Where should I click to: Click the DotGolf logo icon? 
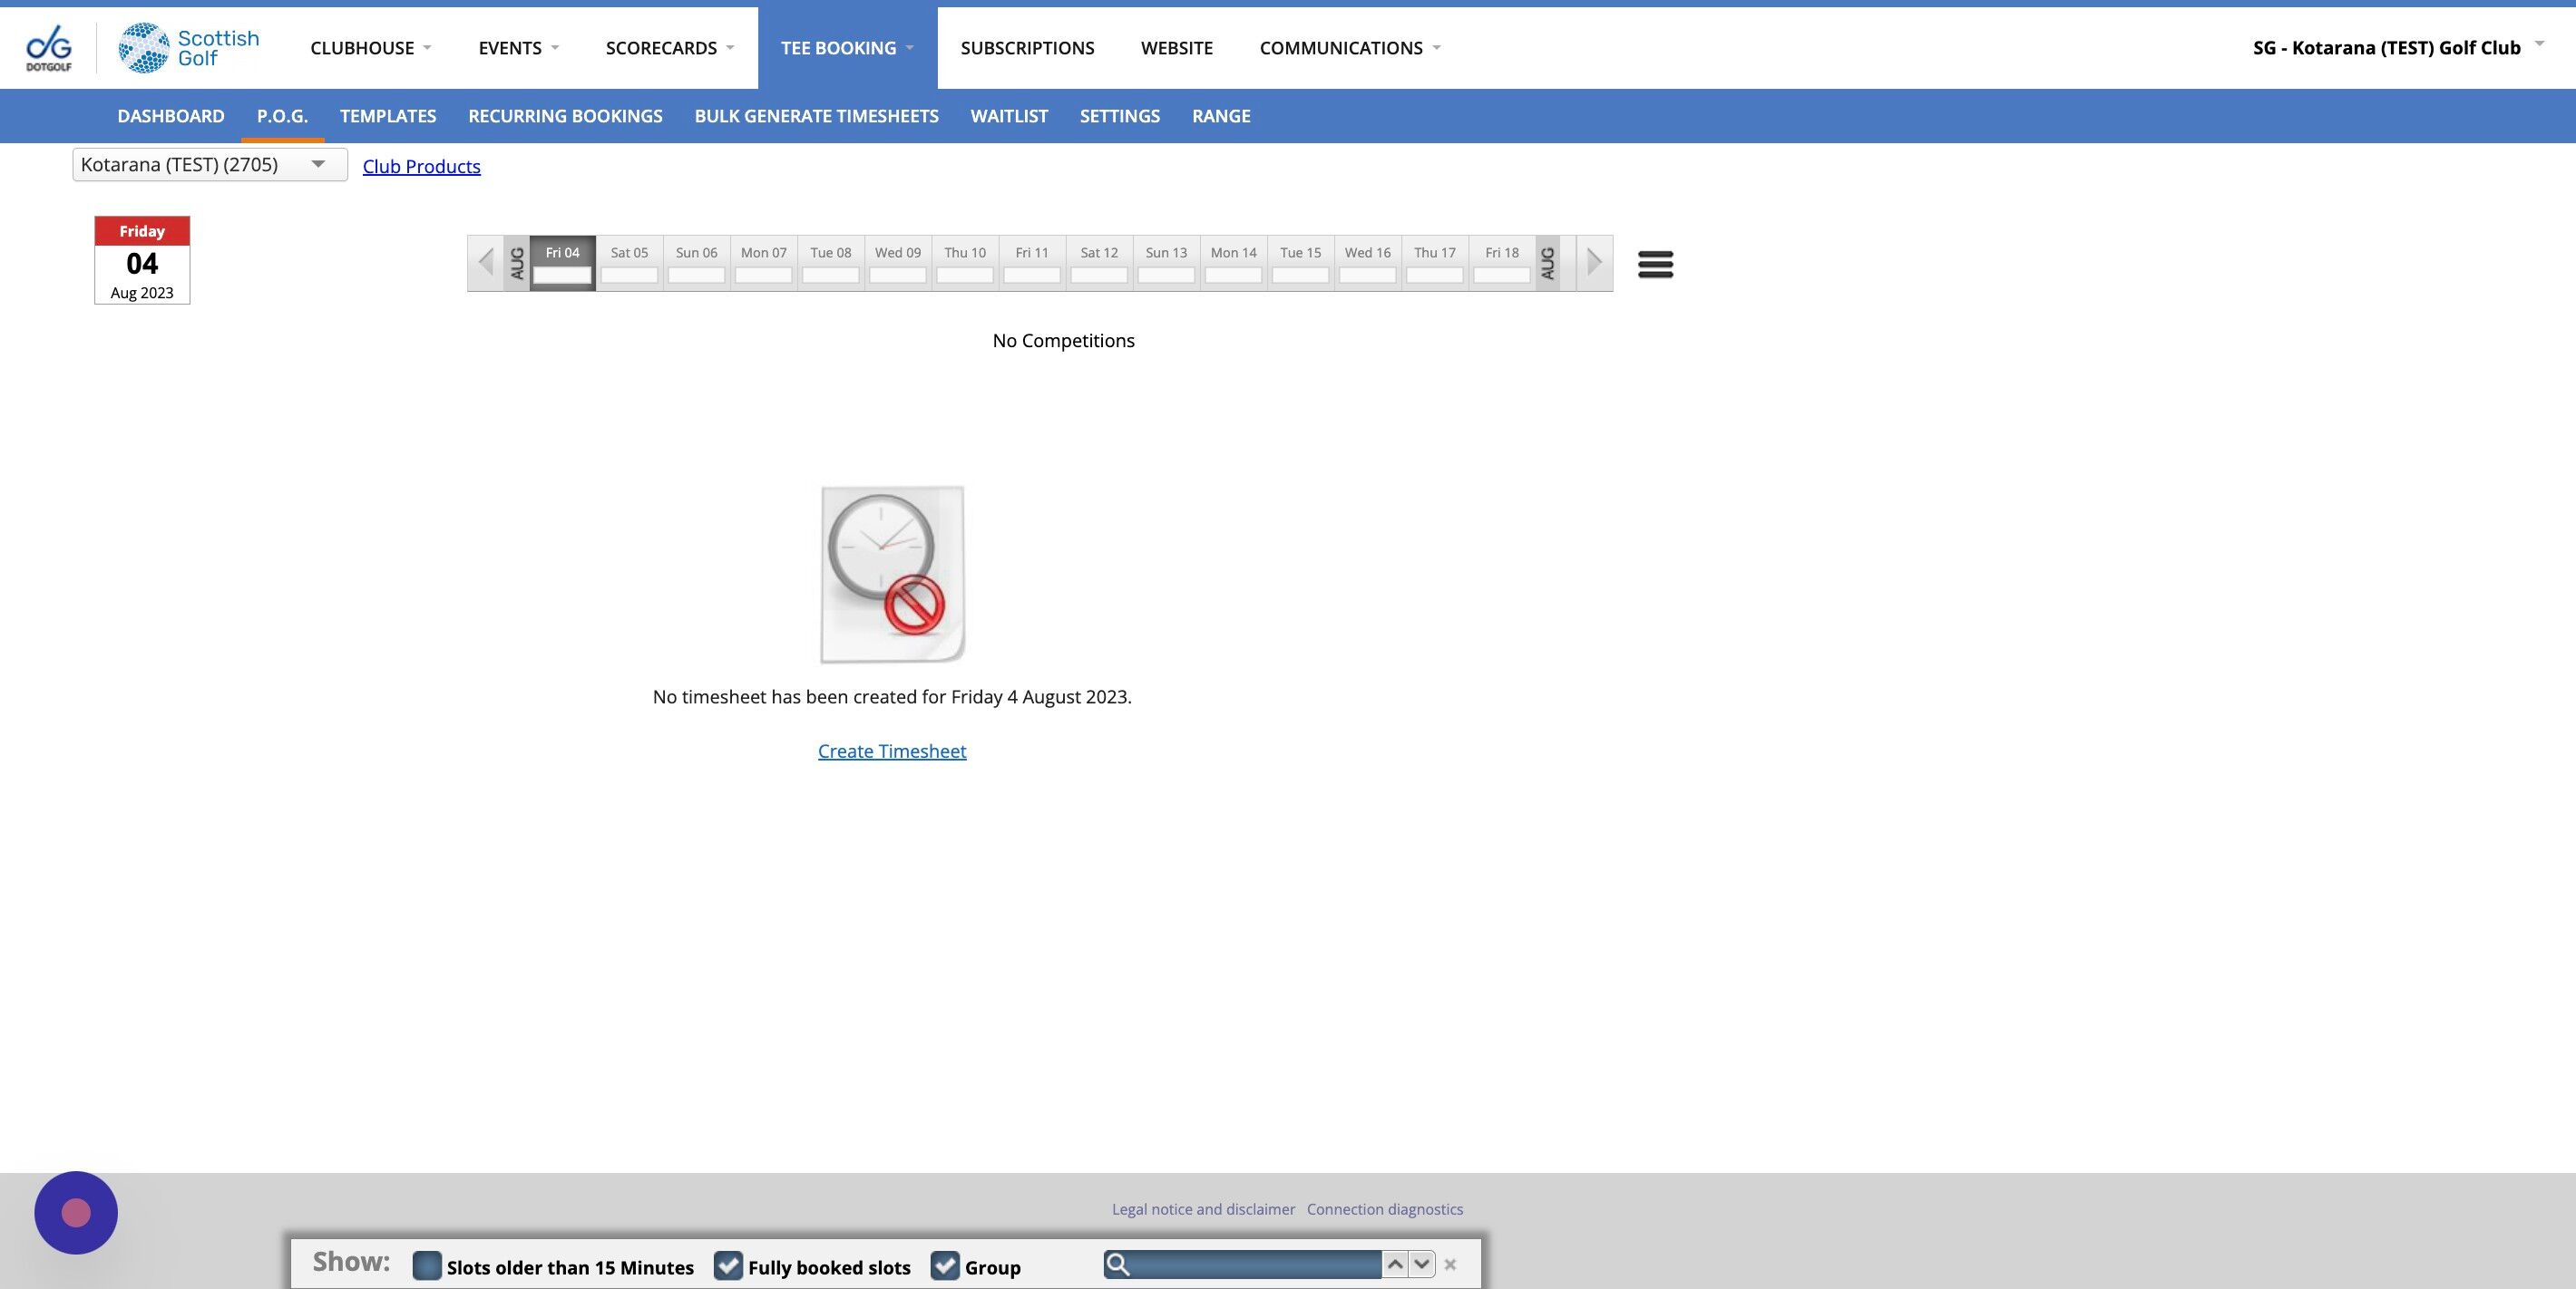(48, 47)
